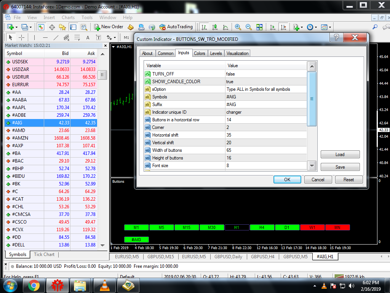Click OK in Custom Indicator dialog

click(287, 180)
